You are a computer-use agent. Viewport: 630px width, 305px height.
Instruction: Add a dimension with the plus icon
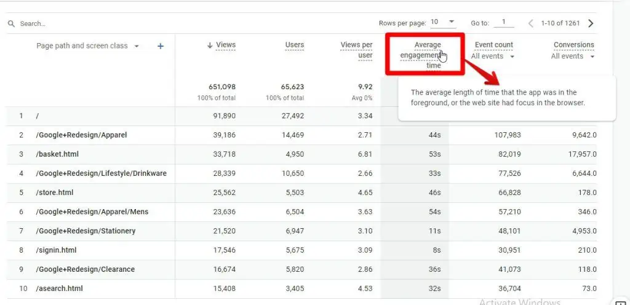[x=161, y=46]
